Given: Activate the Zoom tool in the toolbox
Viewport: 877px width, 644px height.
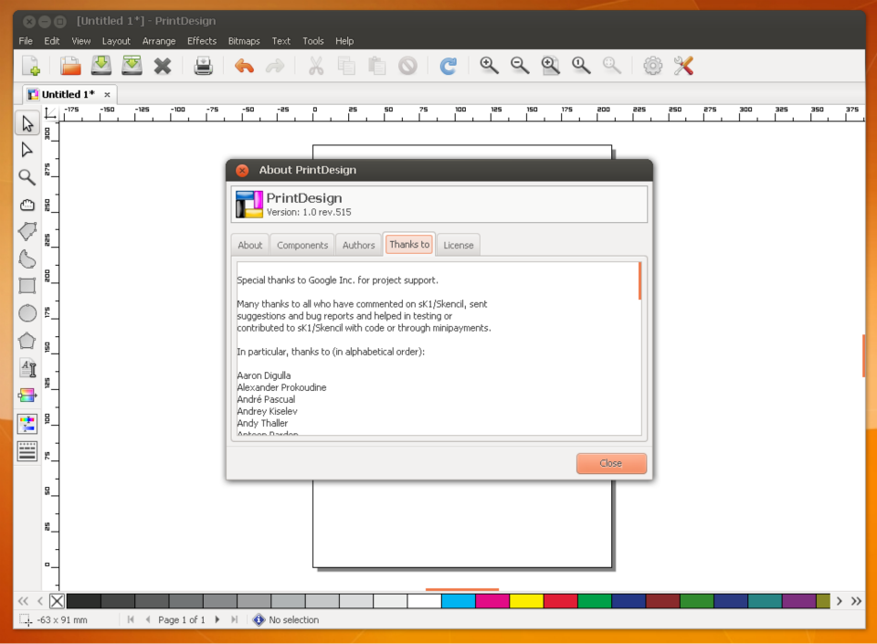Looking at the screenshot, I should tap(26, 177).
